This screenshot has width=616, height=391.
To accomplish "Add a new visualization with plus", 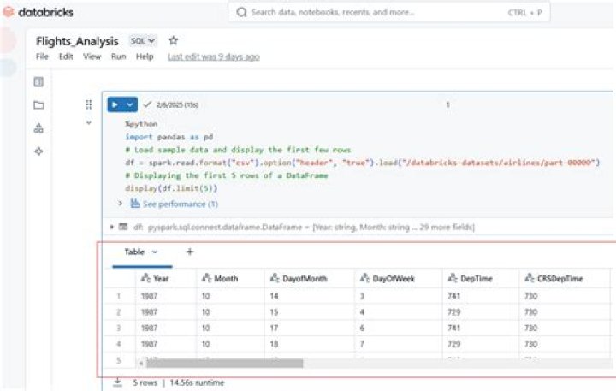I will point(190,252).
